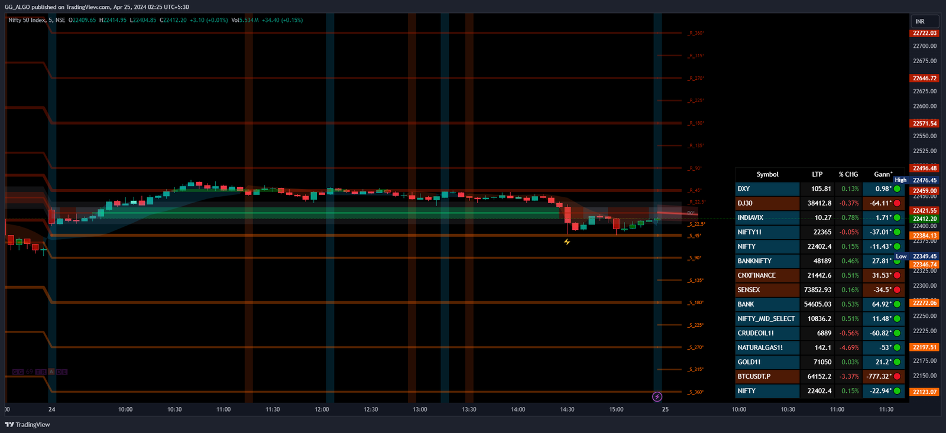The width and height of the screenshot is (946, 433).
Task: Click the 22300.00 price scale tick
Action: [925, 286]
